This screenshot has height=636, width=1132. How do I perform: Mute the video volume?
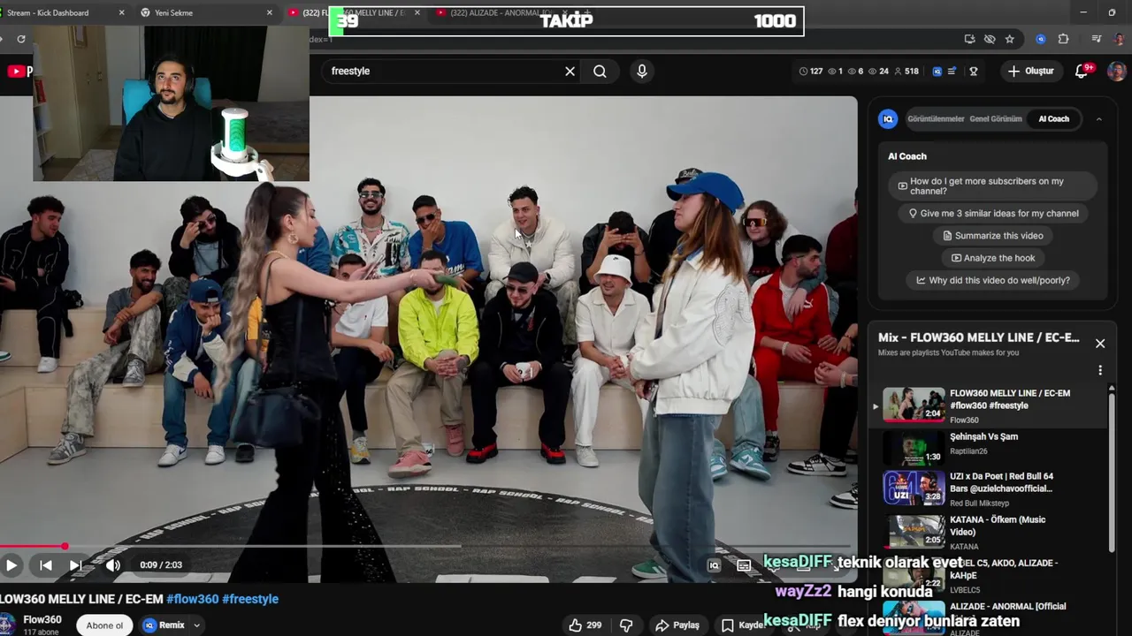[x=113, y=565]
